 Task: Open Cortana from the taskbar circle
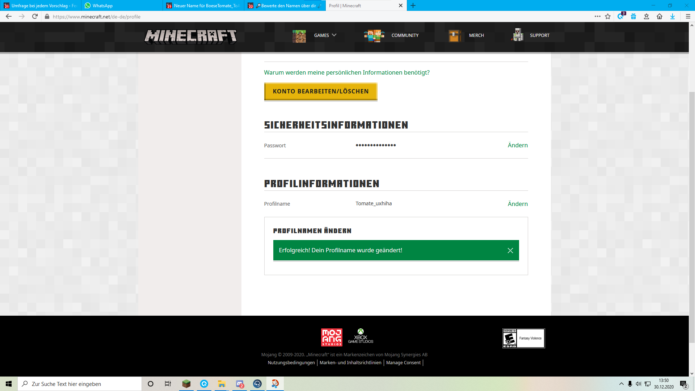tap(151, 384)
